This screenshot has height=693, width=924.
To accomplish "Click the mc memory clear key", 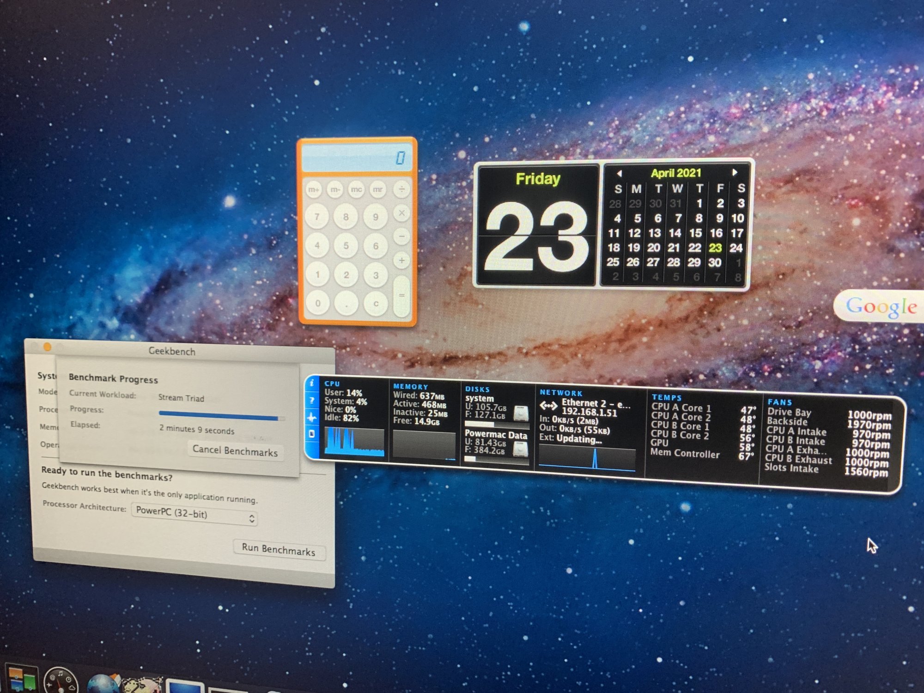I will pos(356,189).
